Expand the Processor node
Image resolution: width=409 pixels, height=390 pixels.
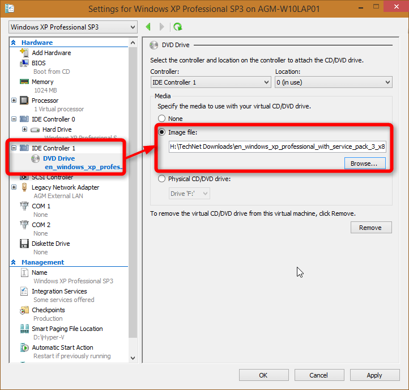point(14,100)
